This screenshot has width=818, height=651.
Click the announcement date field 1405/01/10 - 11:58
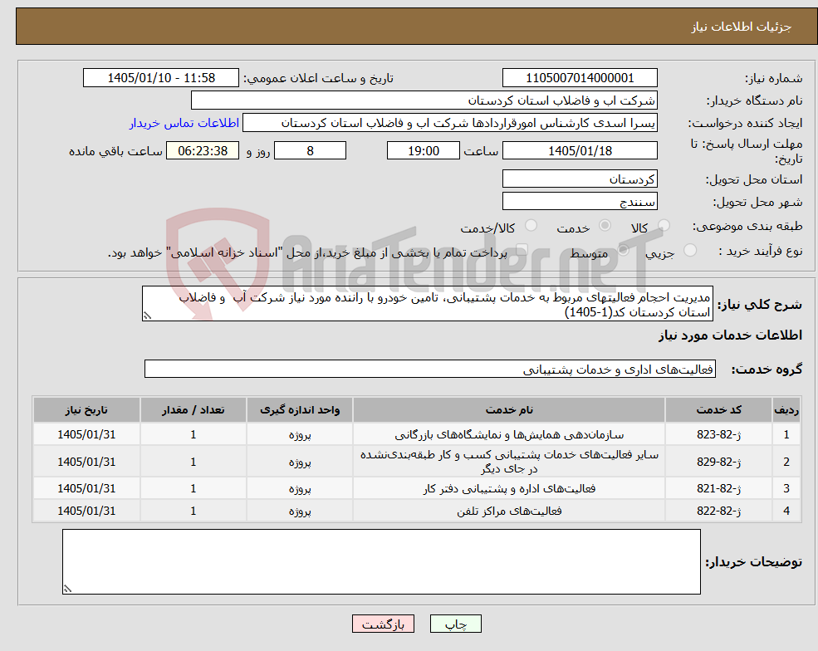pyautogui.click(x=160, y=78)
